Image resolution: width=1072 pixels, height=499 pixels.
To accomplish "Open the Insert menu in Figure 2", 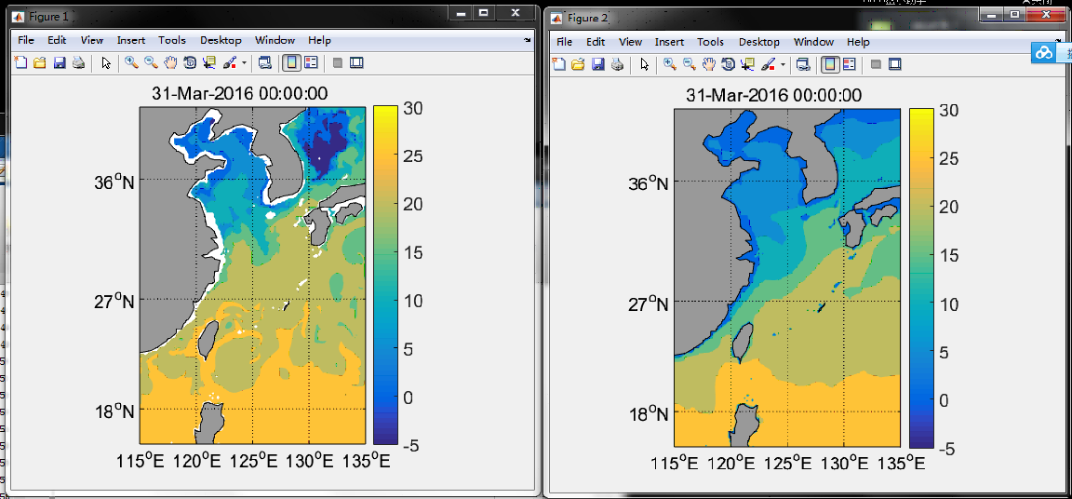I will point(669,42).
